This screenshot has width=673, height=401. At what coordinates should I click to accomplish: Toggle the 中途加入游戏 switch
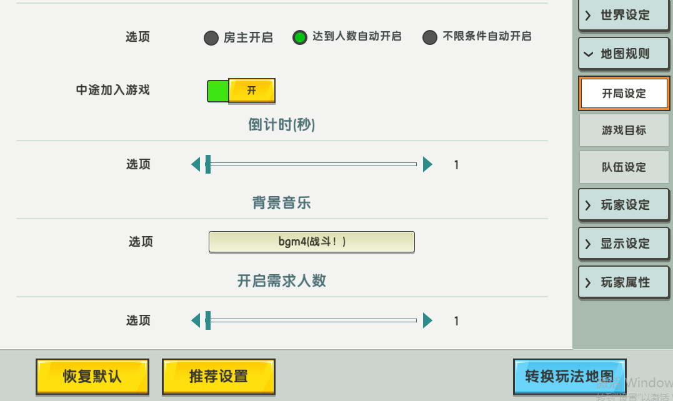pos(241,91)
